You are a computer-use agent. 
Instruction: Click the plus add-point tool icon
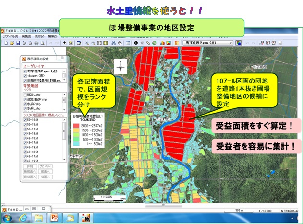click(x=65, y=43)
